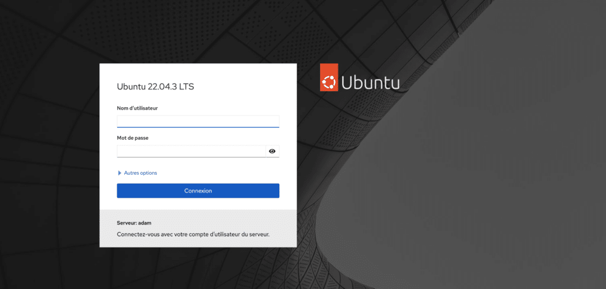Click the Connectez-vous avec votre compte message
606x289 pixels.
tap(194, 235)
